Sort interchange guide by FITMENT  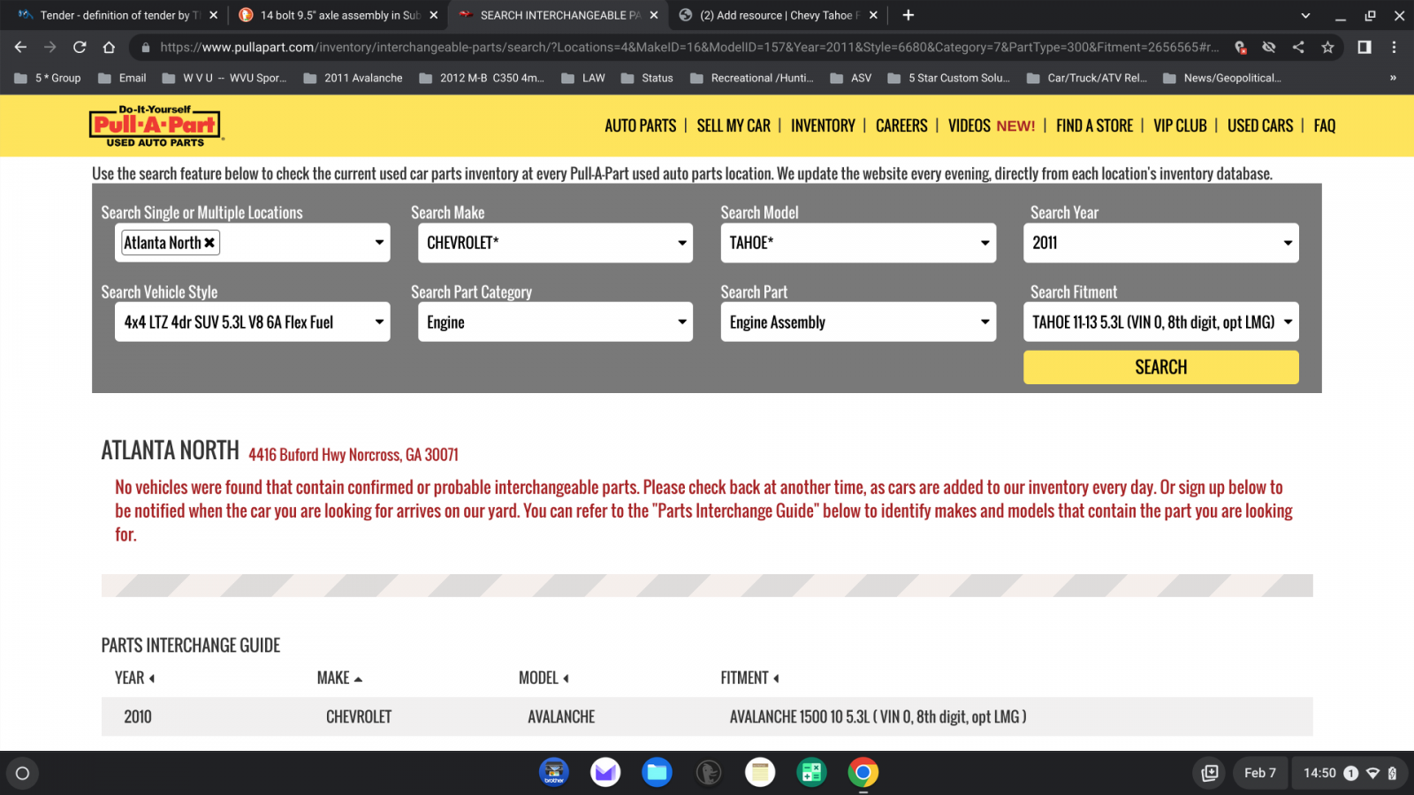point(749,678)
